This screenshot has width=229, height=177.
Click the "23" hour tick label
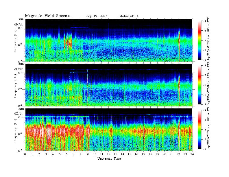[185, 154]
